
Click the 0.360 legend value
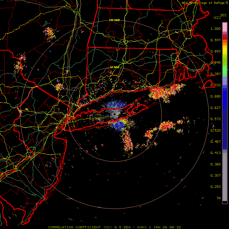216,164
